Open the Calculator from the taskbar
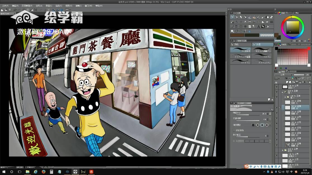The width and height of the screenshot is (312, 175). (x=51, y=172)
